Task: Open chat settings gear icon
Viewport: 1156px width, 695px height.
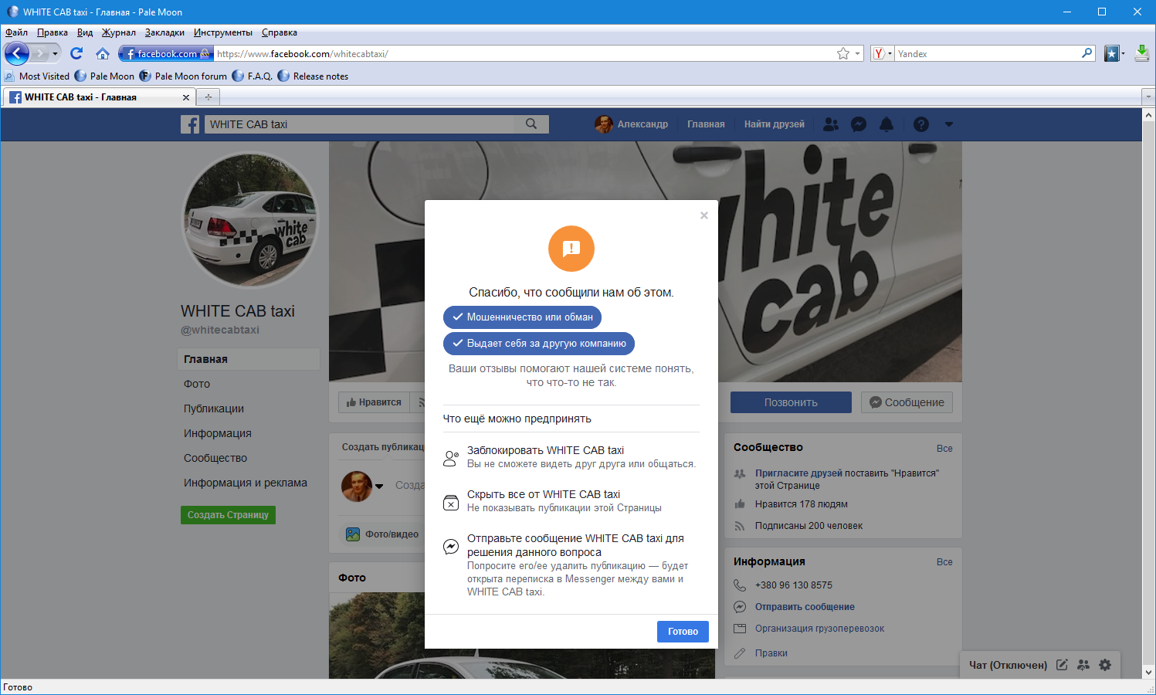Action: click(x=1105, y=665)
